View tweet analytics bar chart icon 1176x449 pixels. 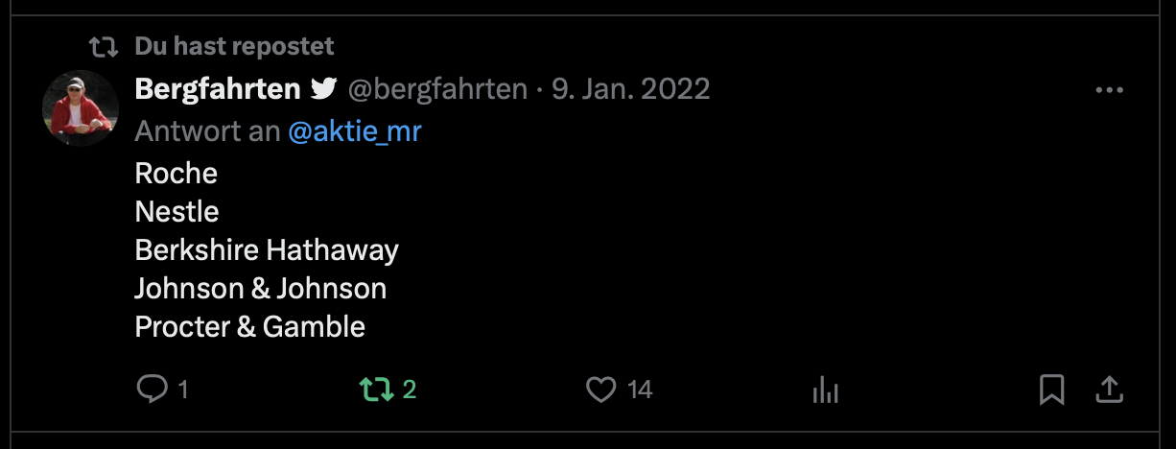tap(825, 389)
